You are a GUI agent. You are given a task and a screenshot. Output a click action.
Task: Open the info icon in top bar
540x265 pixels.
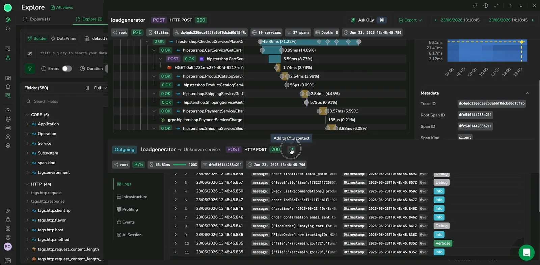tap(486, 5)
